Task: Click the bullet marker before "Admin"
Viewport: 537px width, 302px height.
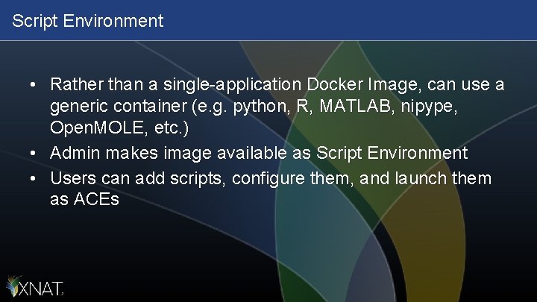Action: tap(34, 154)
